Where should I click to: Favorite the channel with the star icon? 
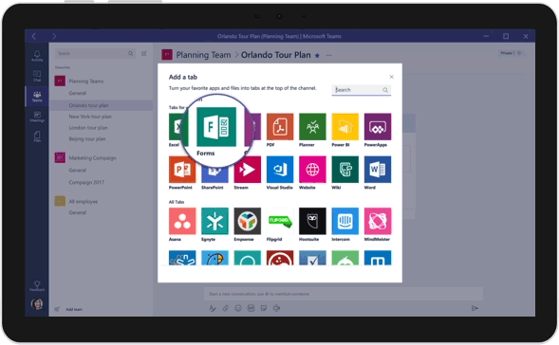[317, 55]
